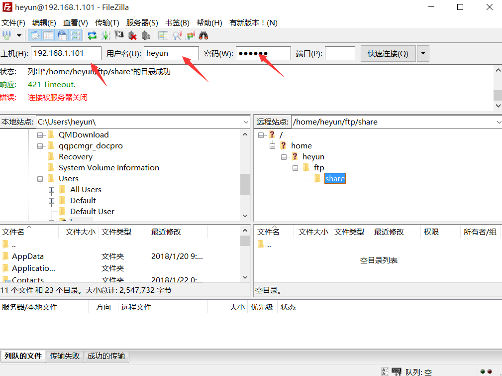Viewport: 502px width, 376px height.
Task: Select remote ftp folder
Action: pos(319,168)
